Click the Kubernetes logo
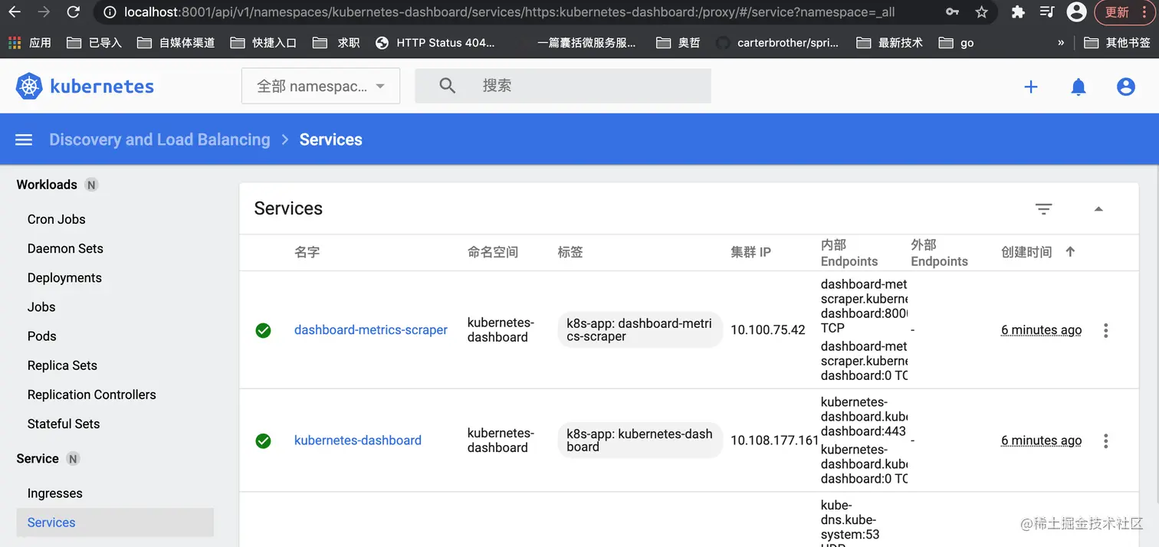This screenshot has width=1159, height=547. point(84,87)
